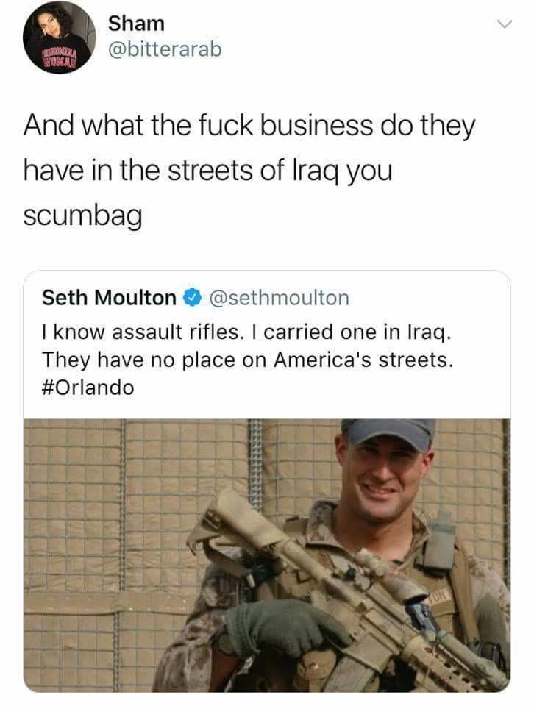The image size is (534, 706).
Task: Open the attached soldier photo
Action: click(267, 555)
